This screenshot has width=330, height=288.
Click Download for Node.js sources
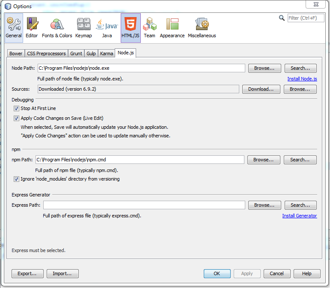pyautogui.click(x=261, y=89)
